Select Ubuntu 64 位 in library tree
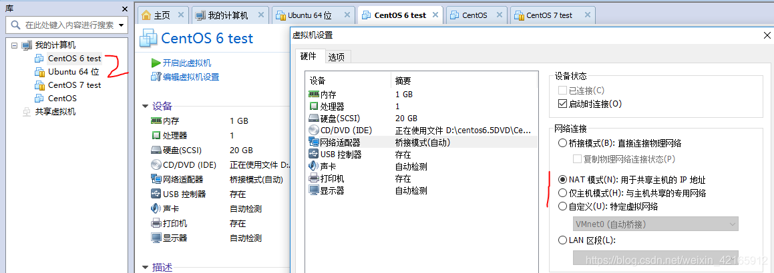 73,72
